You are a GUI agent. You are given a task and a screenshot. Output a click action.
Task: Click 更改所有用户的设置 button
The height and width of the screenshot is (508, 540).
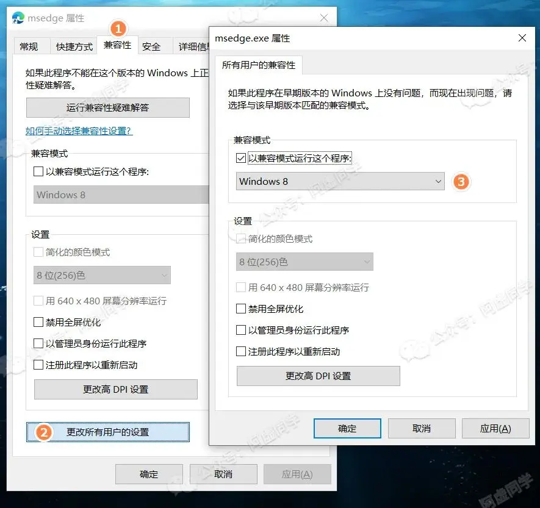pos(108,432)
